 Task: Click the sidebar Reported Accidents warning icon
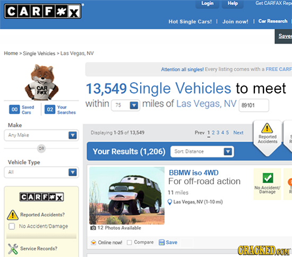[x=13, y=215]
